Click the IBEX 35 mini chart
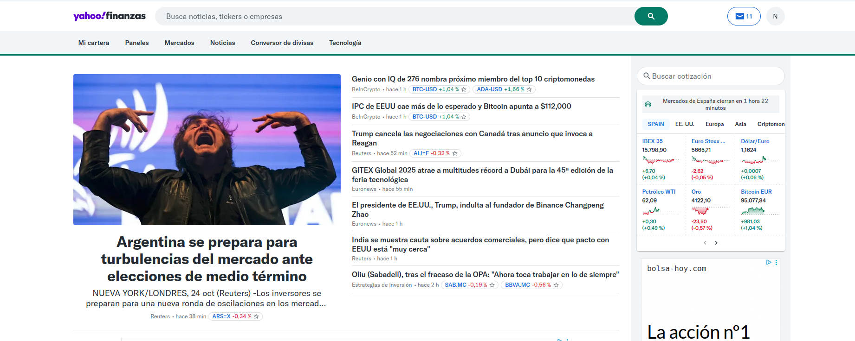 pyautogui.click(x=661, y=160)
